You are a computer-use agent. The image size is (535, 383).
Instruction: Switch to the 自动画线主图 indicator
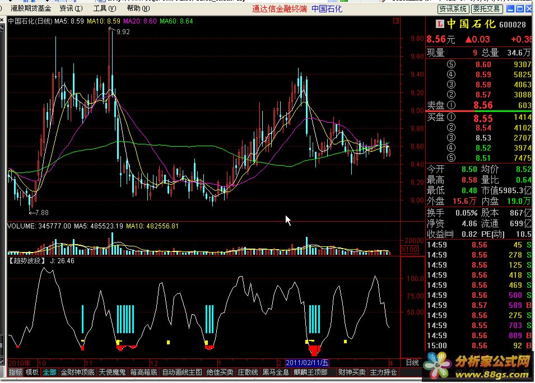(182, 372)
